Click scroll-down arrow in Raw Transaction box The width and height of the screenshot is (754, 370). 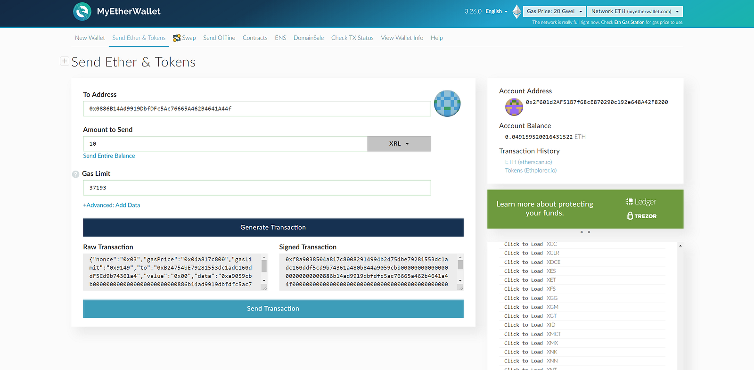point(264,280)
